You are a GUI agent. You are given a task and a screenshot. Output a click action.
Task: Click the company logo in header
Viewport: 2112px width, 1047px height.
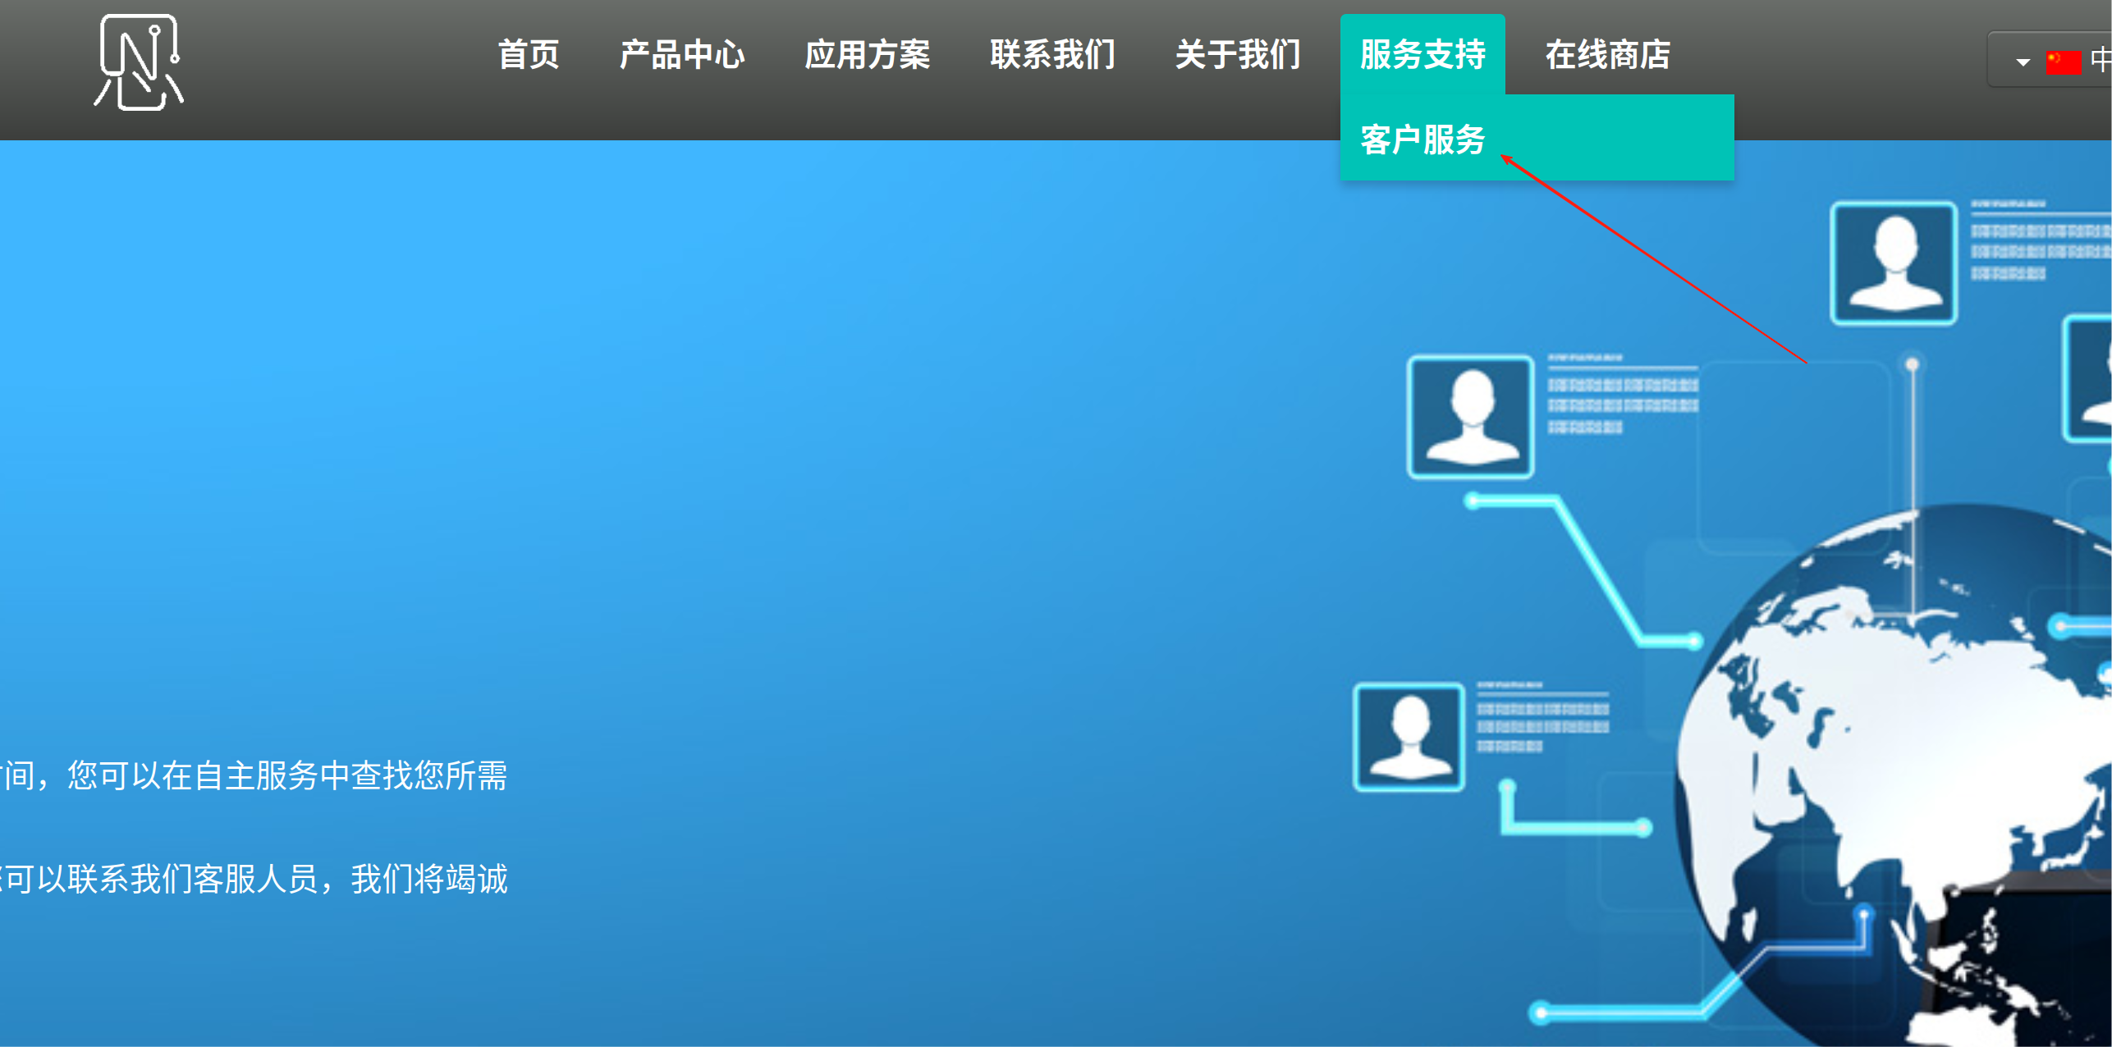click(139, 63)
